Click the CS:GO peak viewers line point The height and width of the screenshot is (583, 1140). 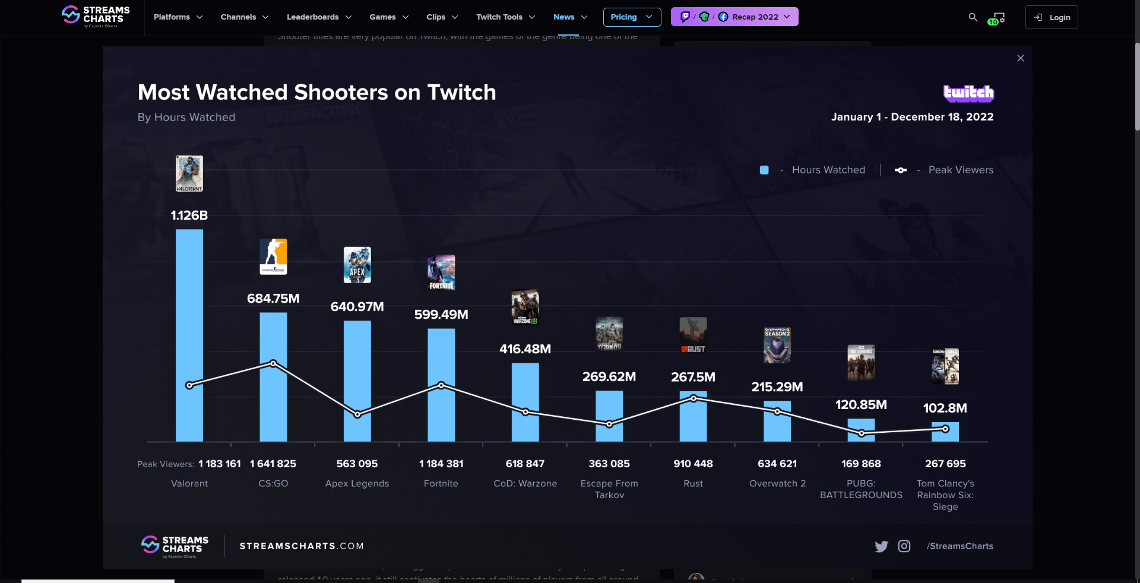coord(273,363)
